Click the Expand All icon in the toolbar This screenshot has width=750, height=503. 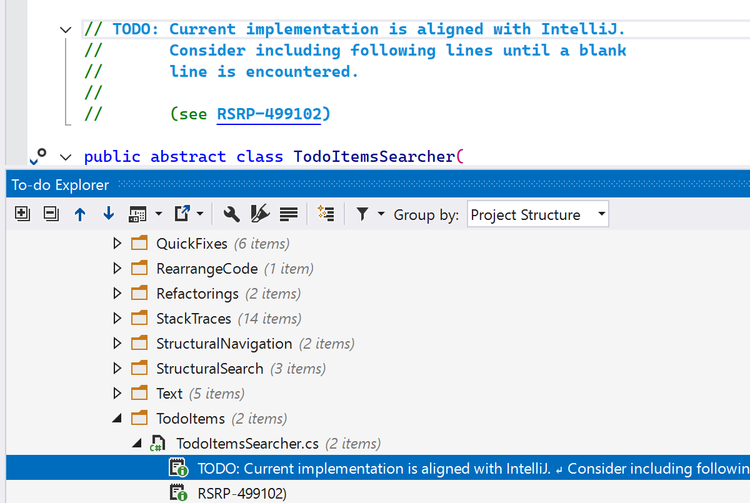(x=22, y=214)
